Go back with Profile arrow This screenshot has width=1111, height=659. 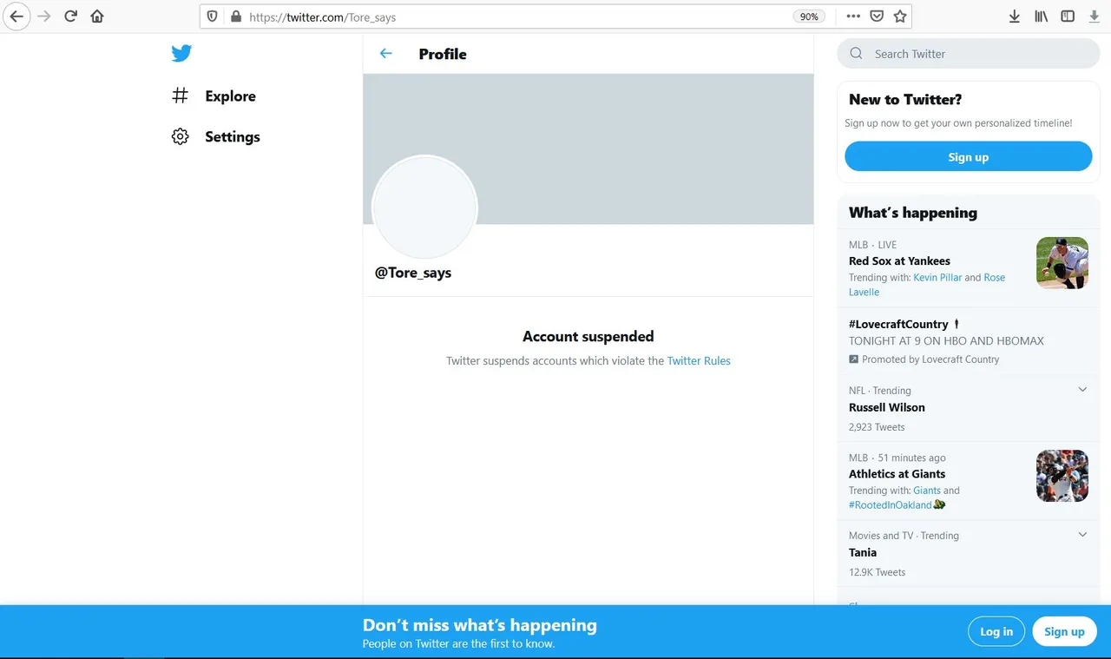pos(386,54)
